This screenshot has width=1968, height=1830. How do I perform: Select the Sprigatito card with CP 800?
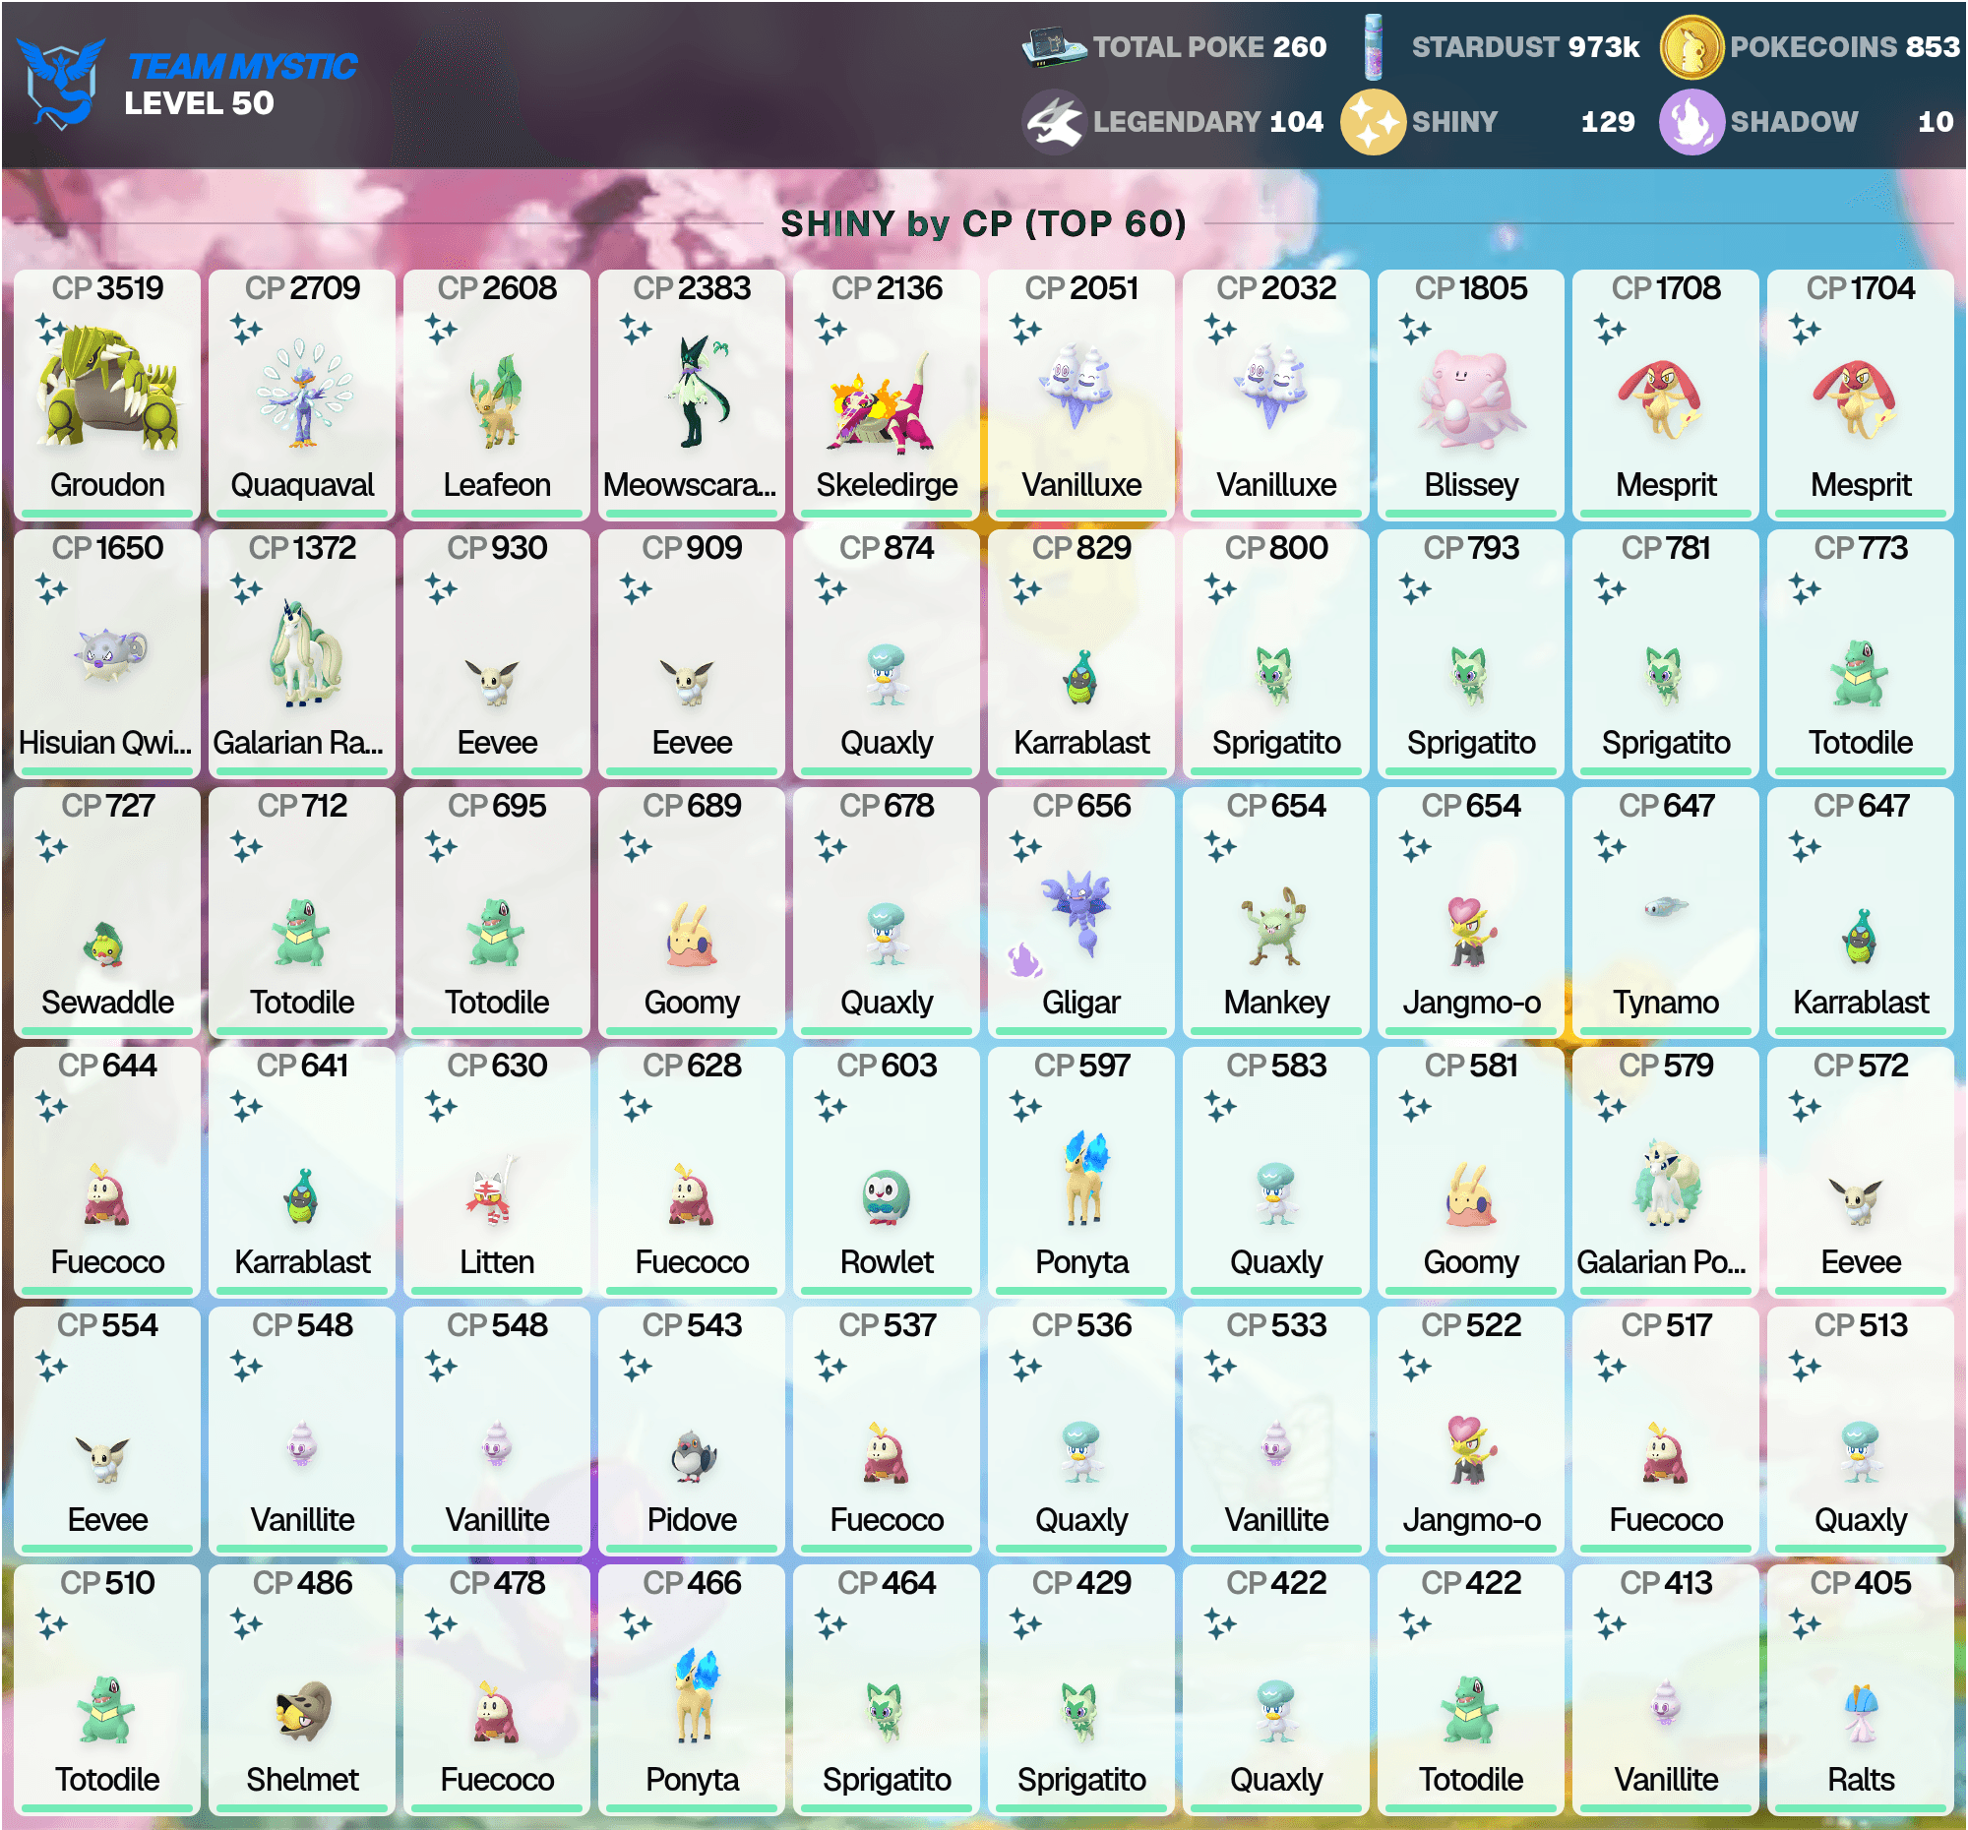1277,654
